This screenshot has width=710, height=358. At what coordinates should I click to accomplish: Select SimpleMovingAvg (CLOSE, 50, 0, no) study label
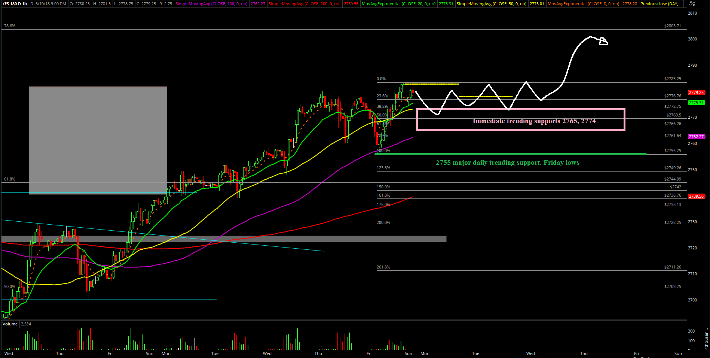492,4
